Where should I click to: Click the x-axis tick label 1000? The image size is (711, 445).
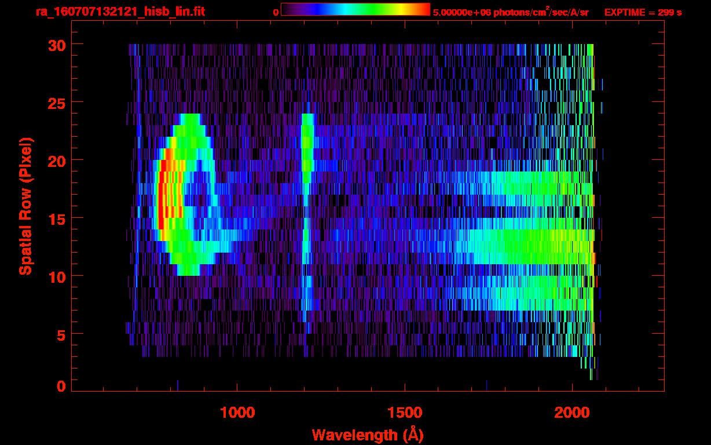tap(237, 413)
